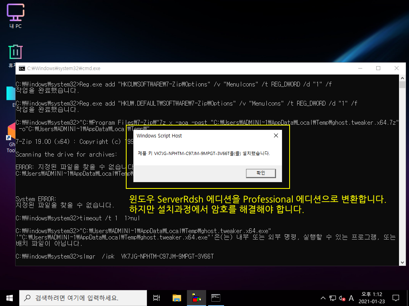Open the Windows Start menu
409x306 pixels.
click(x=10, y=298)
